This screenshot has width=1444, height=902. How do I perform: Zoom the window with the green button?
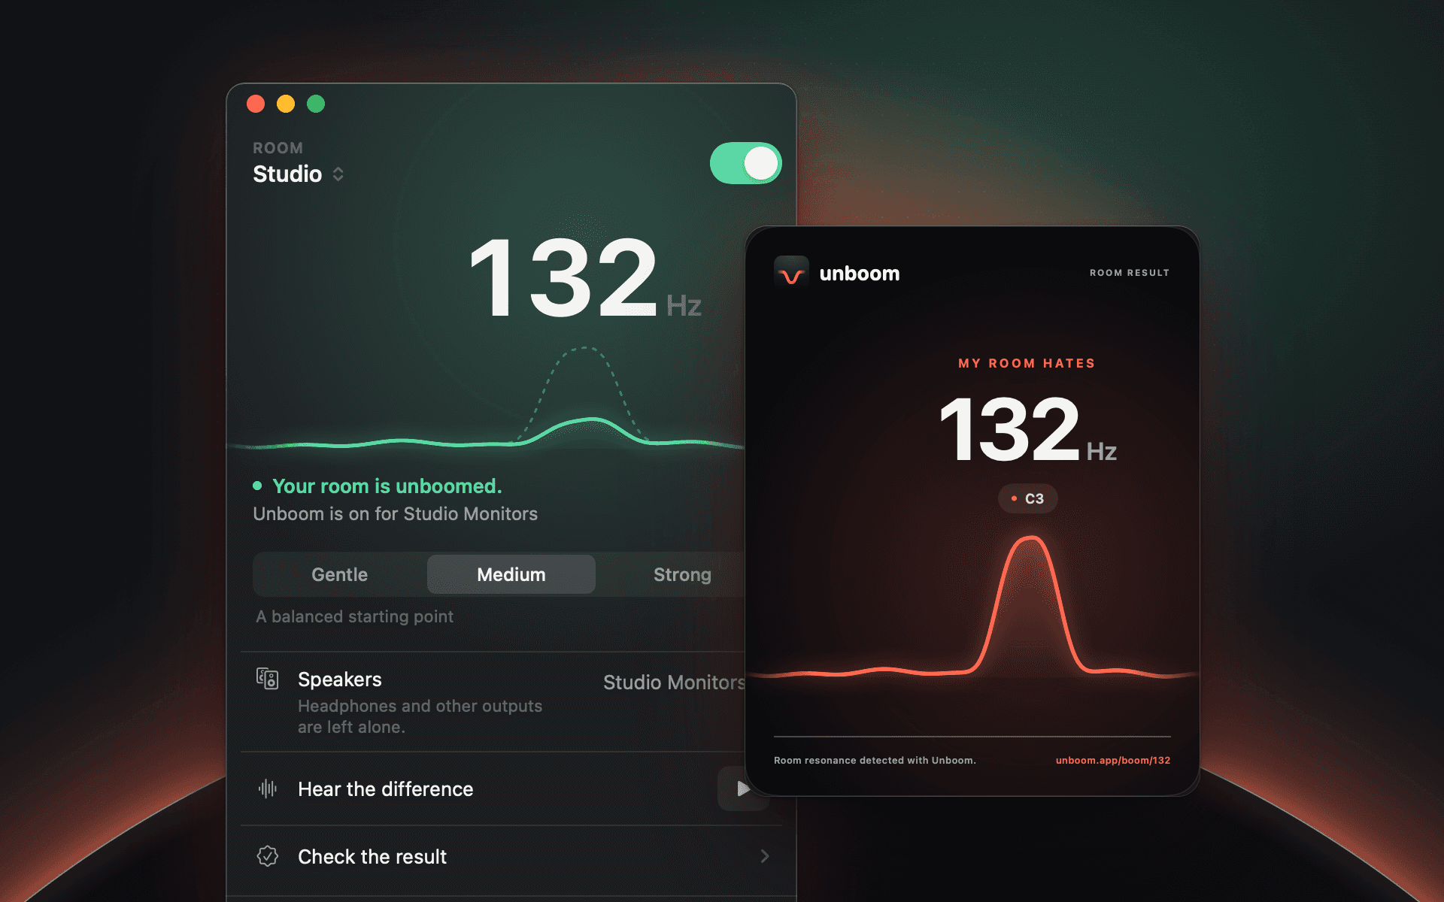(x=316, y=104)
